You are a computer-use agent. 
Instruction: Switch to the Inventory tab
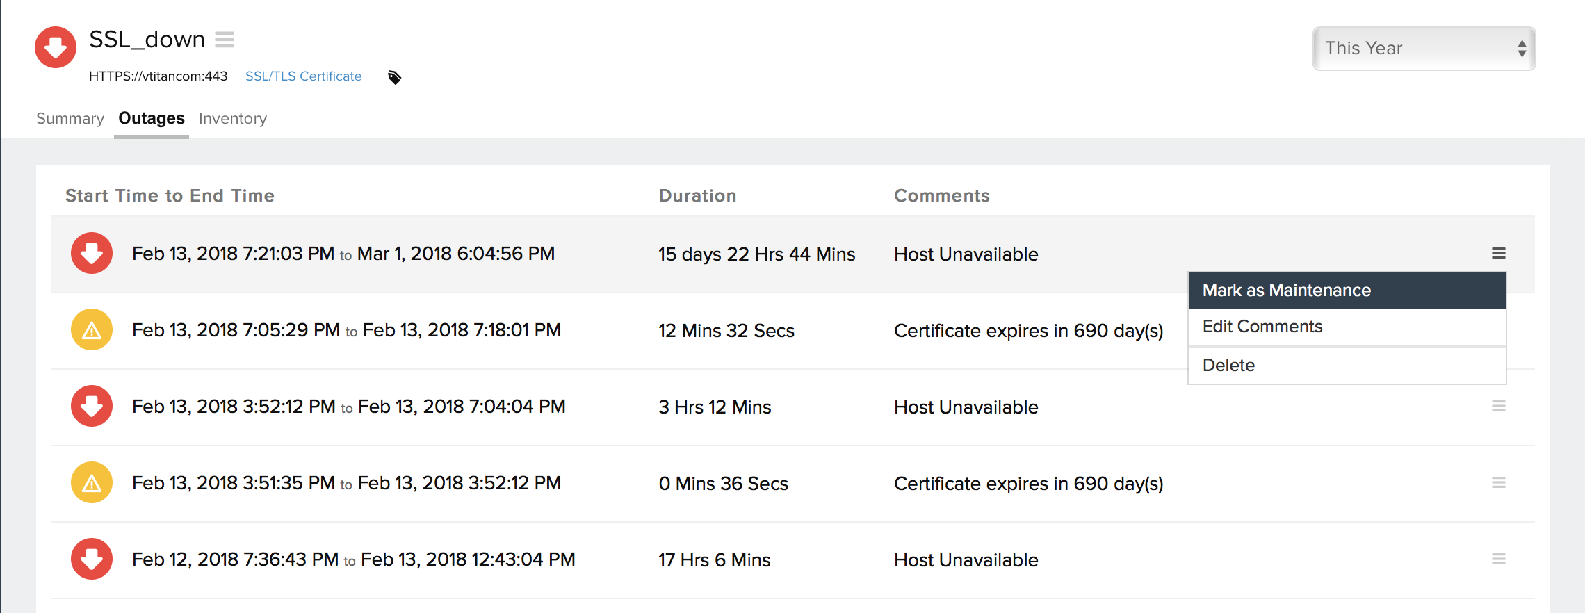point(233,119)
